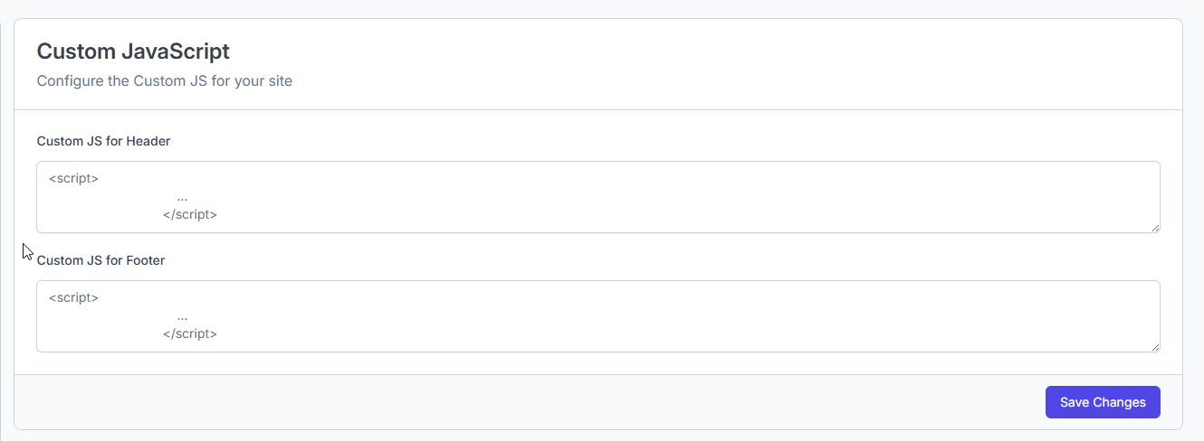Viewport: 1204px width, 441px height.
Task: Click the word "Footer" in the field label
Action: click(x=146, y=260)
